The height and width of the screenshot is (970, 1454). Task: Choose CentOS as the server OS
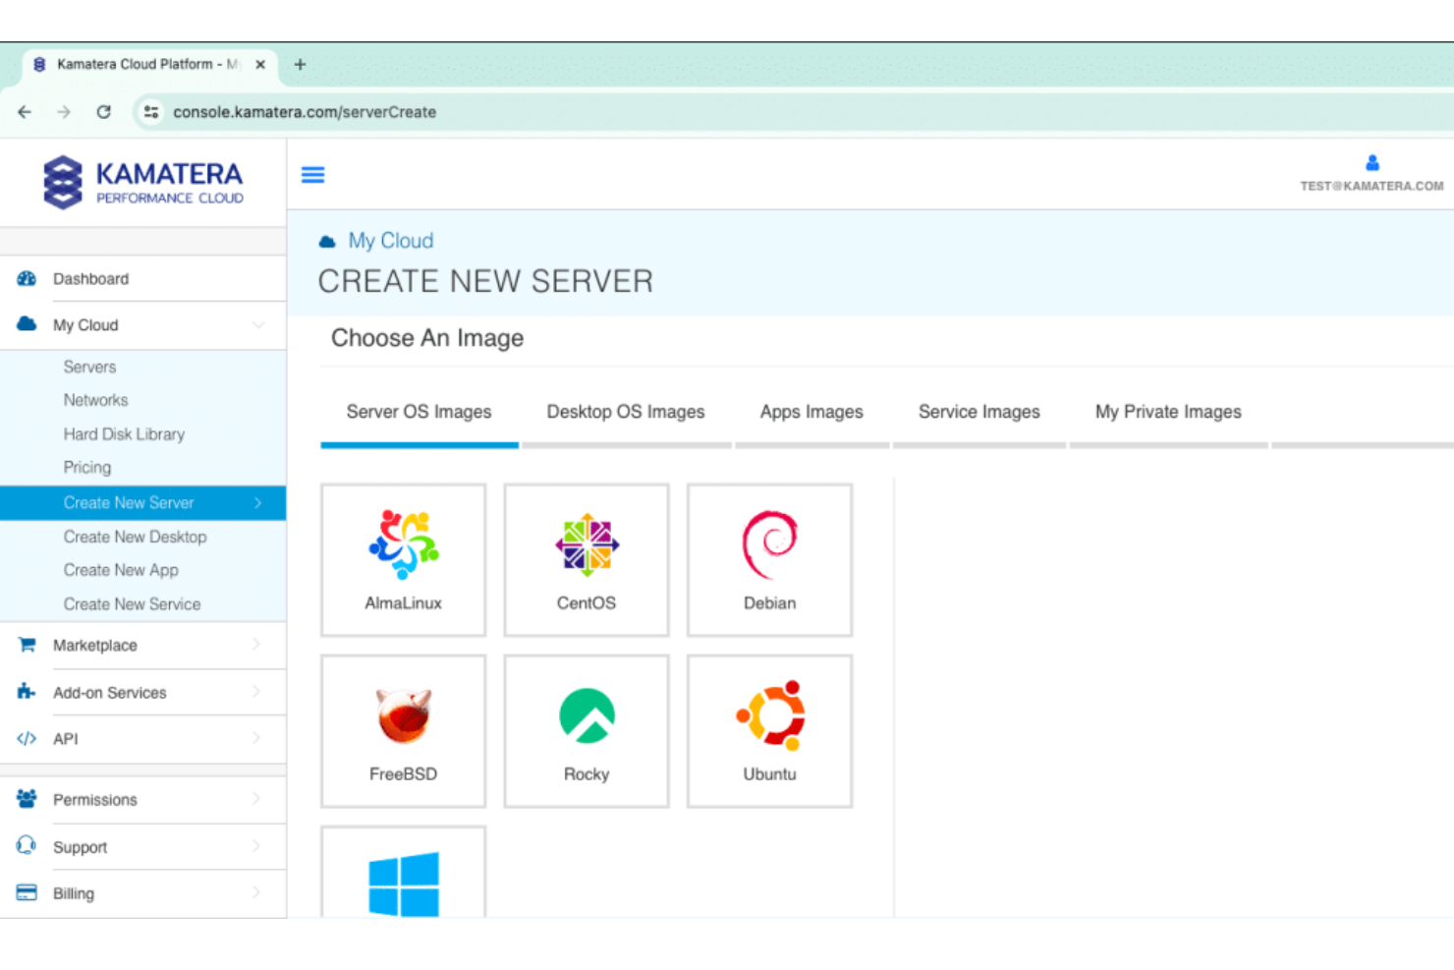pos(586,558)
